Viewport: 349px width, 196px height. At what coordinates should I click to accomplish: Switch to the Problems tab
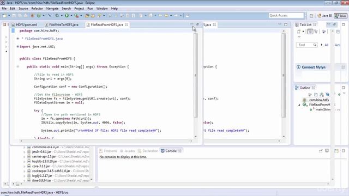(108, 151)
